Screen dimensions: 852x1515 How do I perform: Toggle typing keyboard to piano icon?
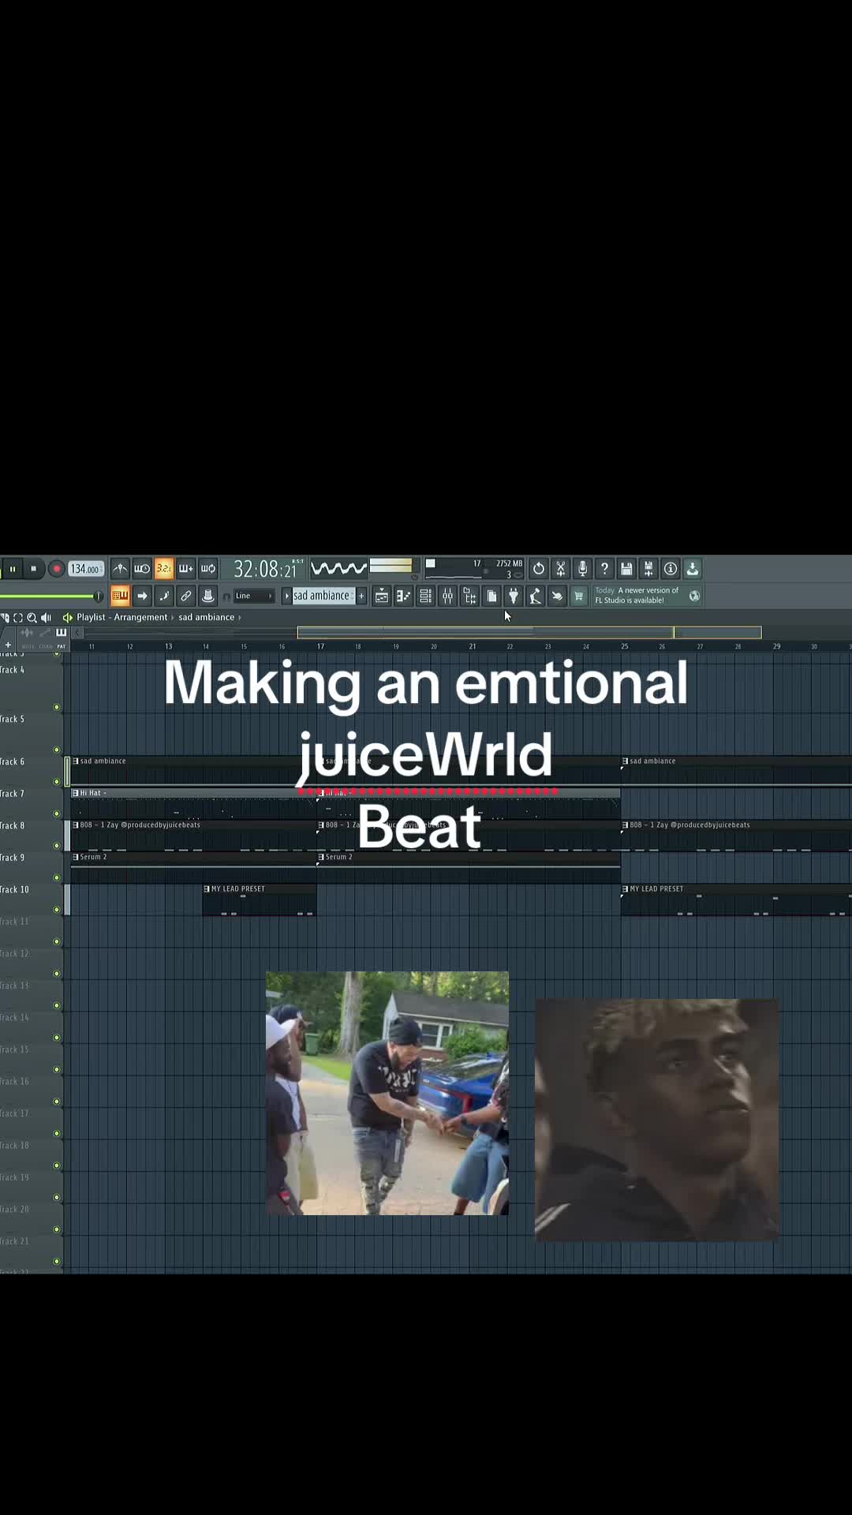(120, 596)
